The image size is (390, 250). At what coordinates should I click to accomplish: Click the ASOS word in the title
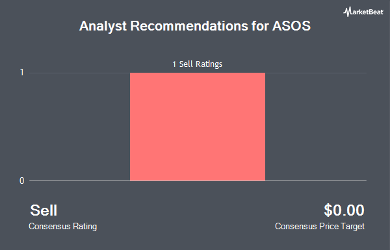coord(291,26)
